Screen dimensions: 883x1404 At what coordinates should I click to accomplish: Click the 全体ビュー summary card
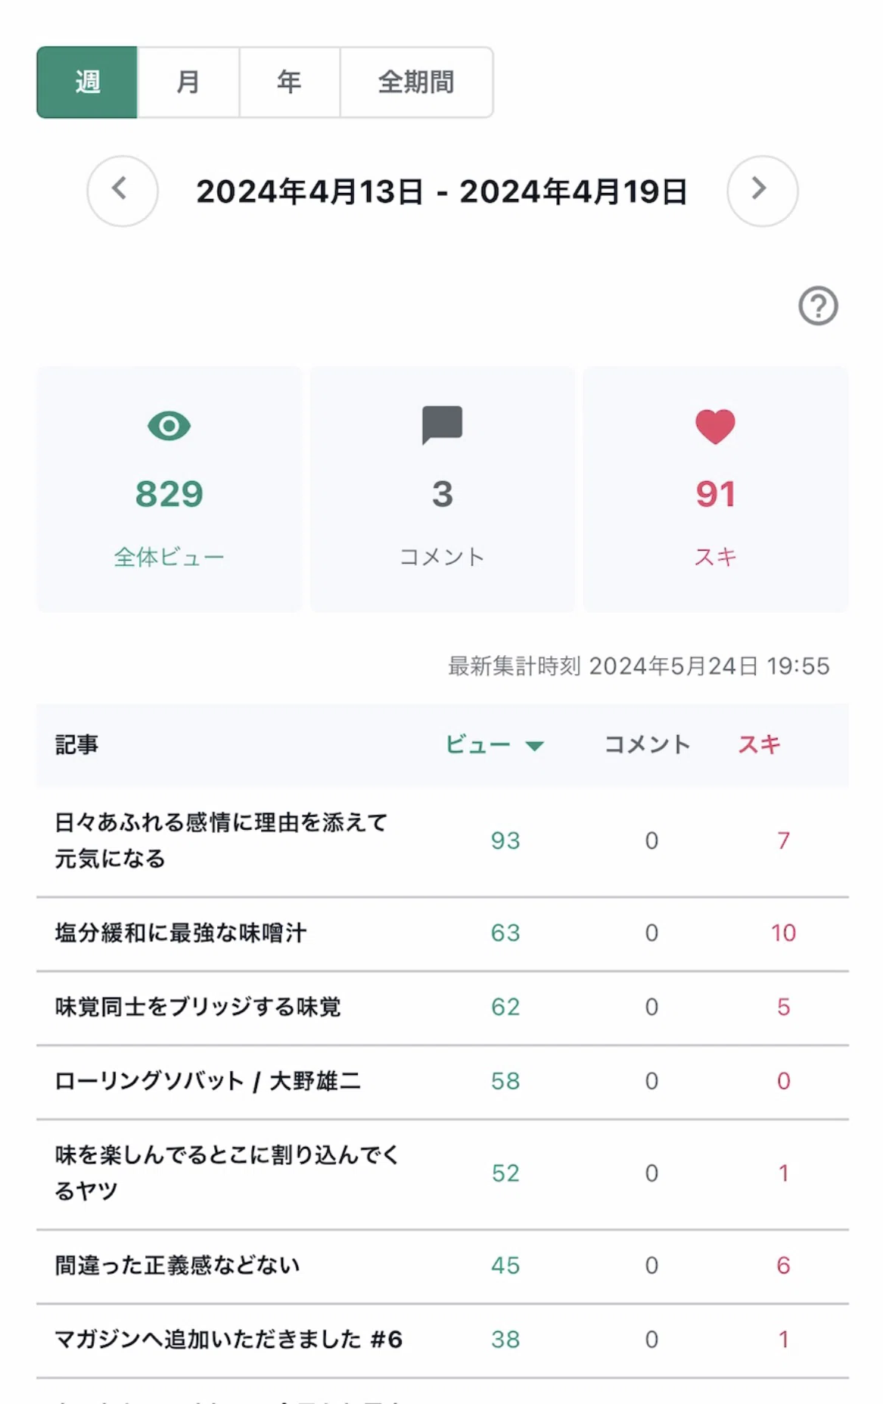click(169, 489)
